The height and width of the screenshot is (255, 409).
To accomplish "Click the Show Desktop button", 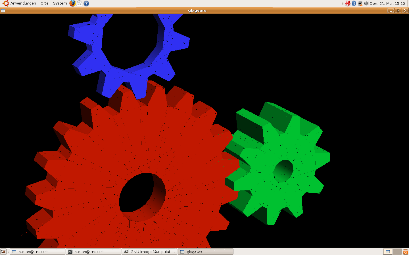I will (3, 252).
